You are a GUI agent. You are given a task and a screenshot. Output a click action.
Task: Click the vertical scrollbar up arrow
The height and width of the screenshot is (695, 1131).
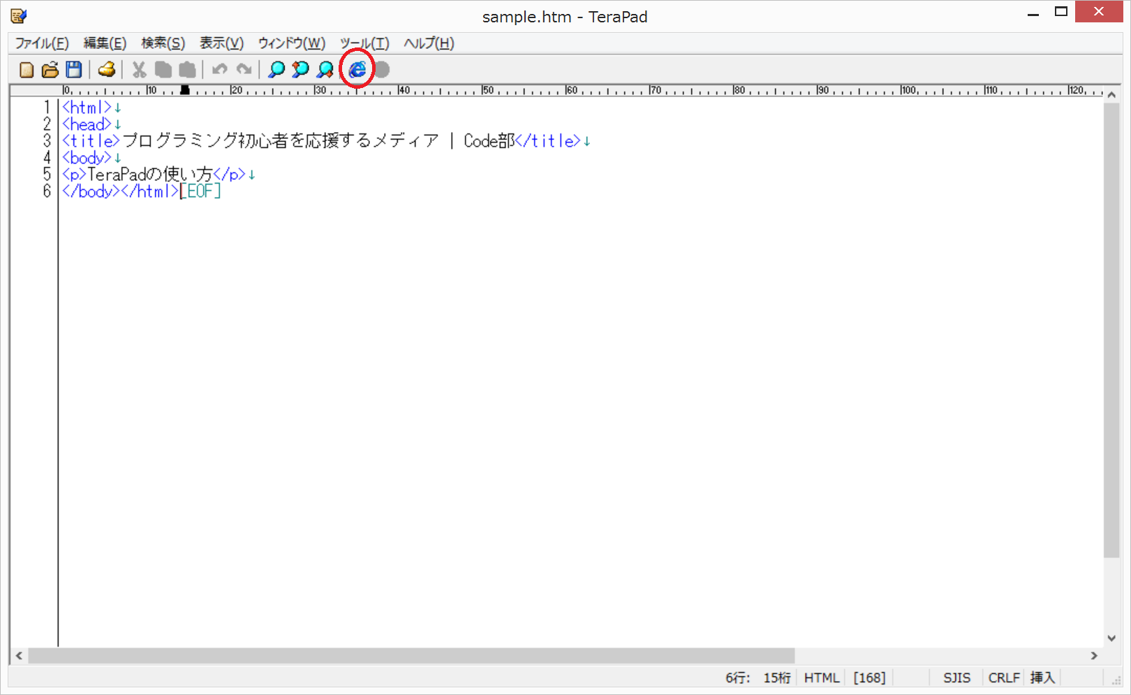1111,94
